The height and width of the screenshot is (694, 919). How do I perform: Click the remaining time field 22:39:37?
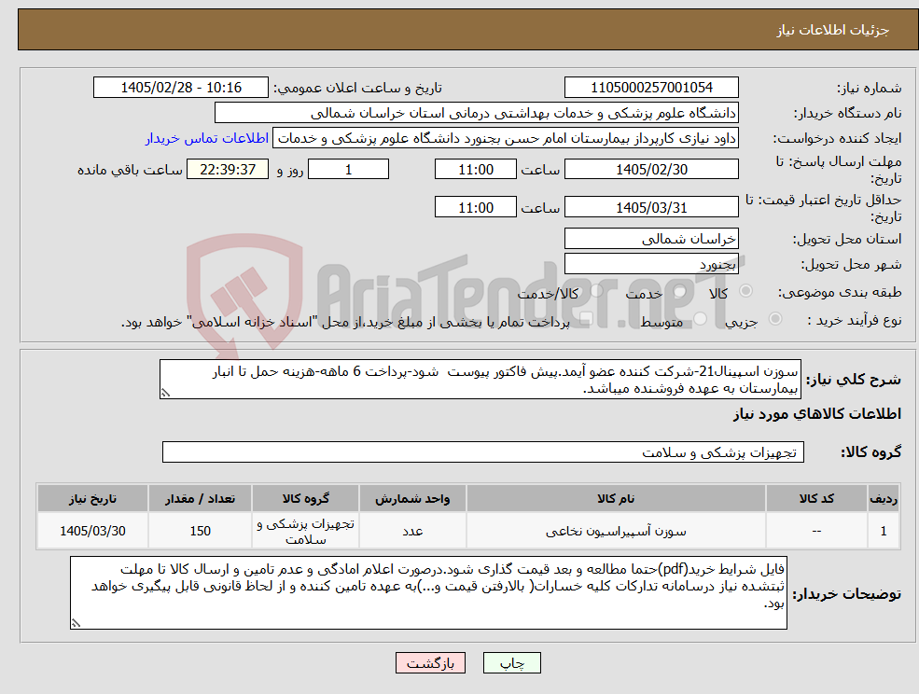tap(228, 170)
